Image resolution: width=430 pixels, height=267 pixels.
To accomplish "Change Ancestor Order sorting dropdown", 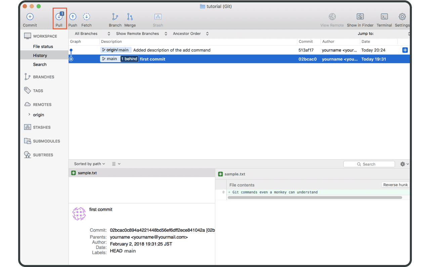I will (191, 34).
